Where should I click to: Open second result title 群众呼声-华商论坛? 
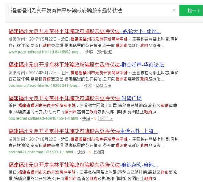coord(86,65)
